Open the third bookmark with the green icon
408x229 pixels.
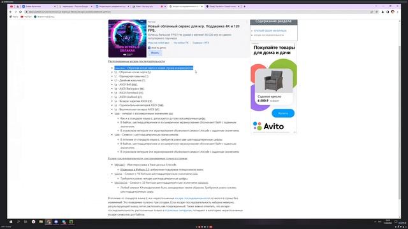pos(44,17)
